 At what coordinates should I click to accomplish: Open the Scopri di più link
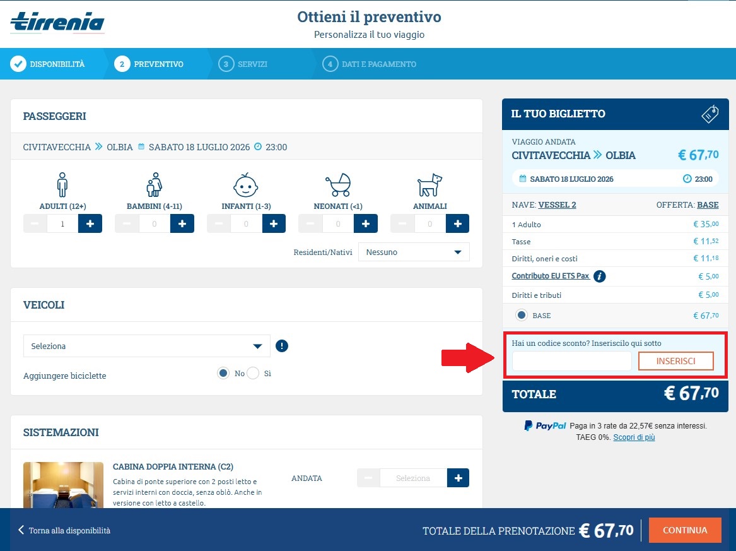[x=634, y=437]
